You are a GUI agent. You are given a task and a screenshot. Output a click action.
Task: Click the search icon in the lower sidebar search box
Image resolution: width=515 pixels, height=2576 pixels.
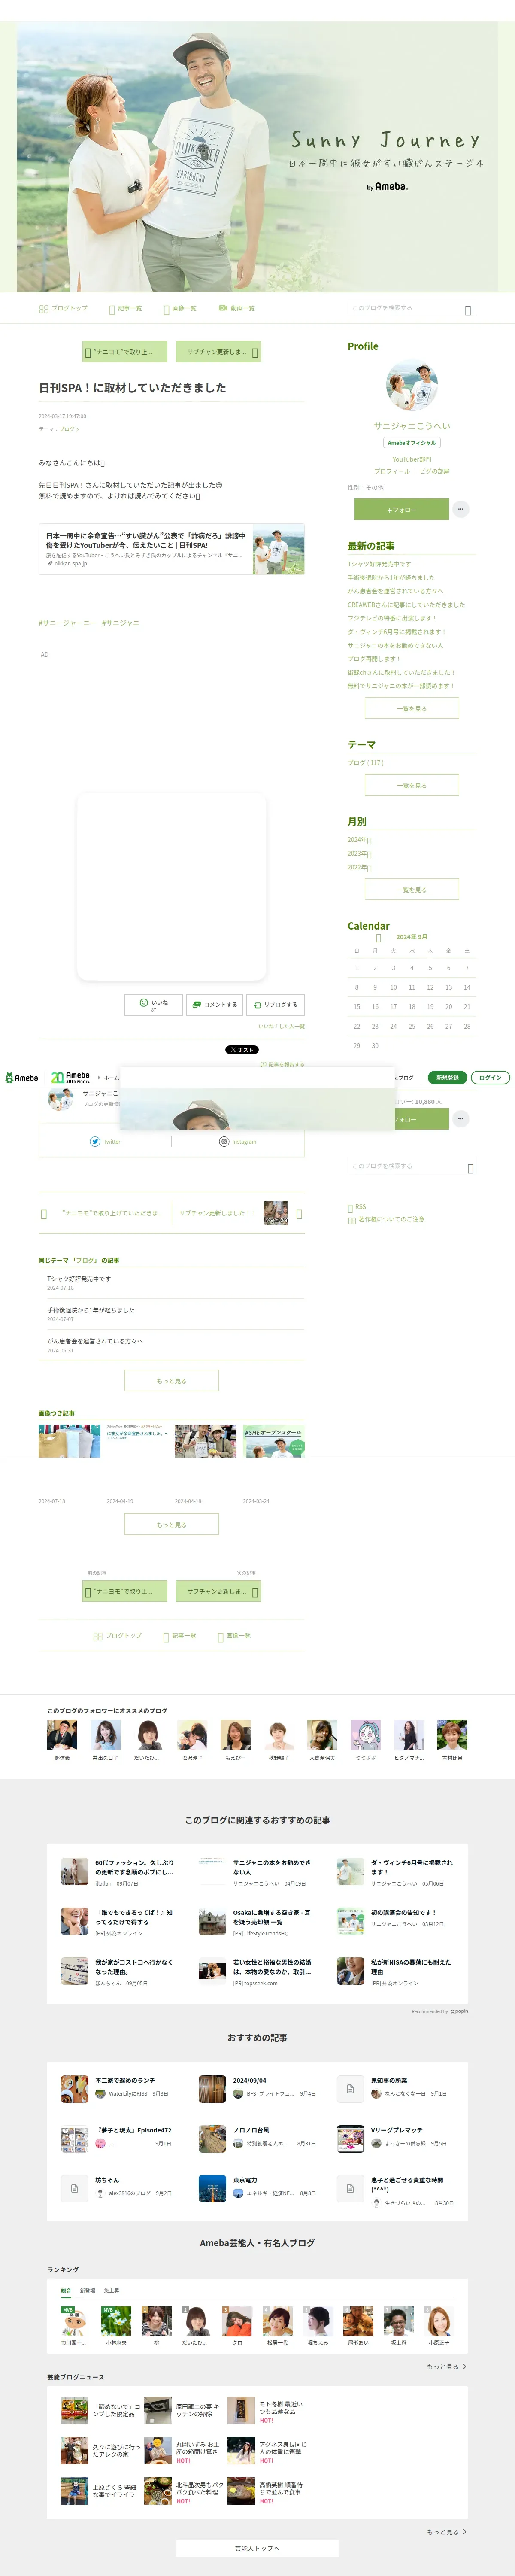point(470,1168)
